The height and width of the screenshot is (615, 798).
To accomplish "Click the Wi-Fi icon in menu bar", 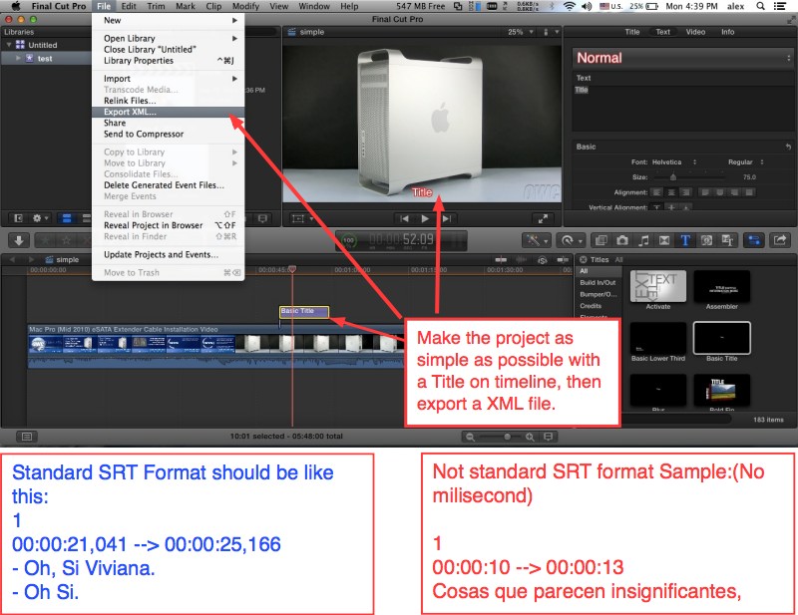I will [570, 6].
